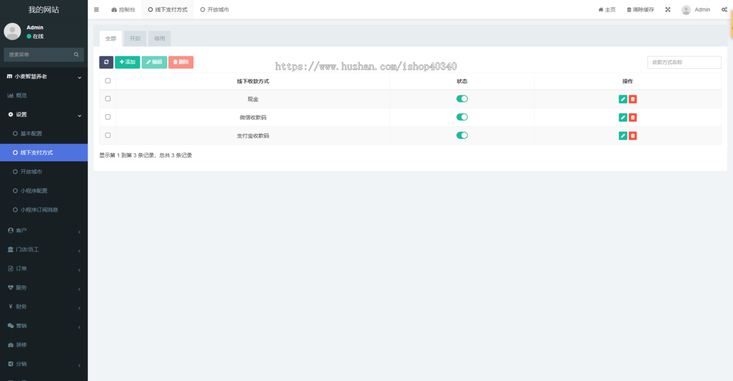The width and height of the screenshot is (733, 381).
Task: Switch to the 开启 filter tab
Action: coord(135,38)
